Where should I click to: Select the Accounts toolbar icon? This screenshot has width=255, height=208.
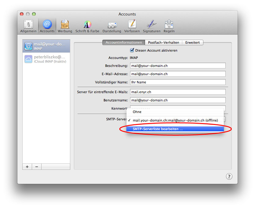click(x=47, y=26)
